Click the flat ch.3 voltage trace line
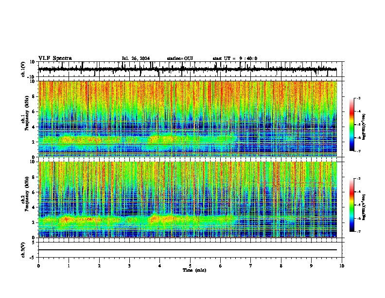The image size is (385, 298). click(188, 250)
